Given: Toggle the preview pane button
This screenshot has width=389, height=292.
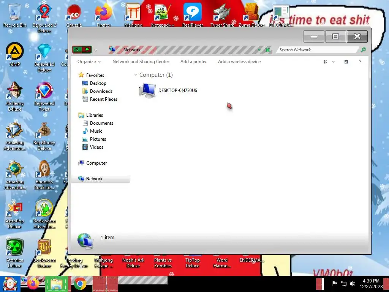Looking at the screenshot, I should click(346, 62).
